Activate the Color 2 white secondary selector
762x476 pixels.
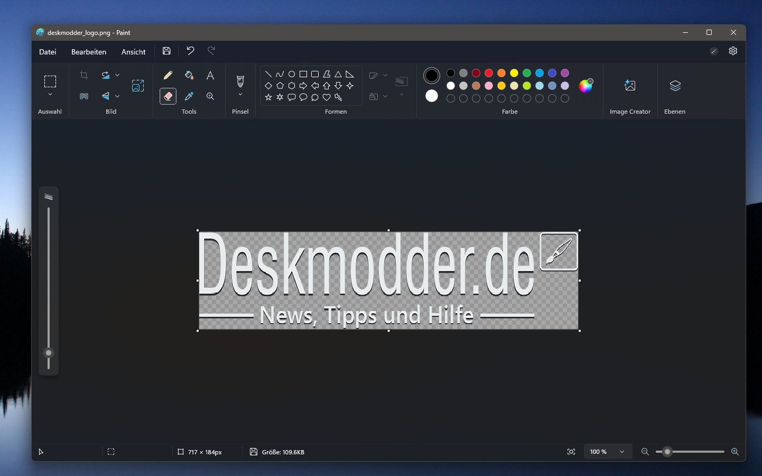click(x=432, y=96)
